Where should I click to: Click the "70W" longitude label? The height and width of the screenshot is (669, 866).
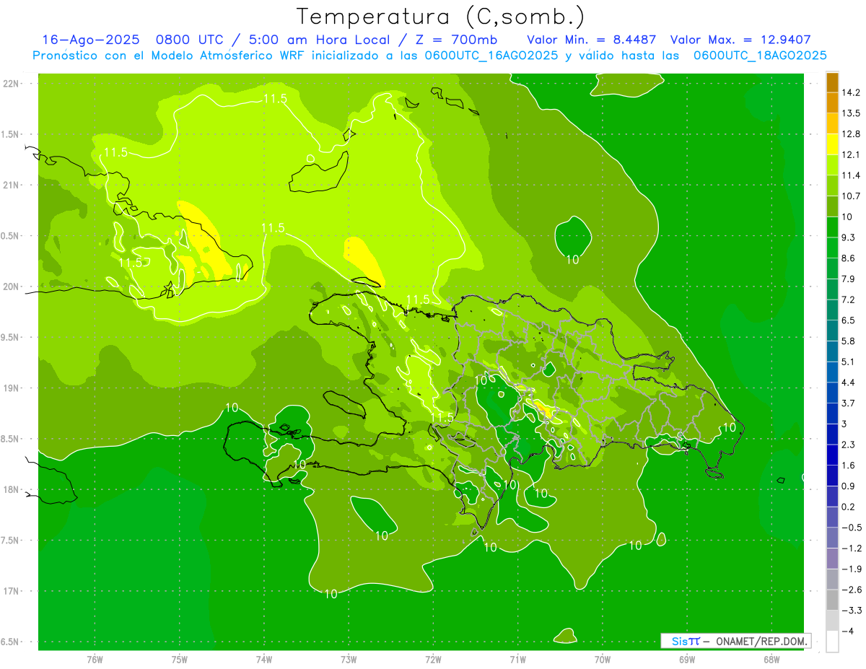click(603, 660)
